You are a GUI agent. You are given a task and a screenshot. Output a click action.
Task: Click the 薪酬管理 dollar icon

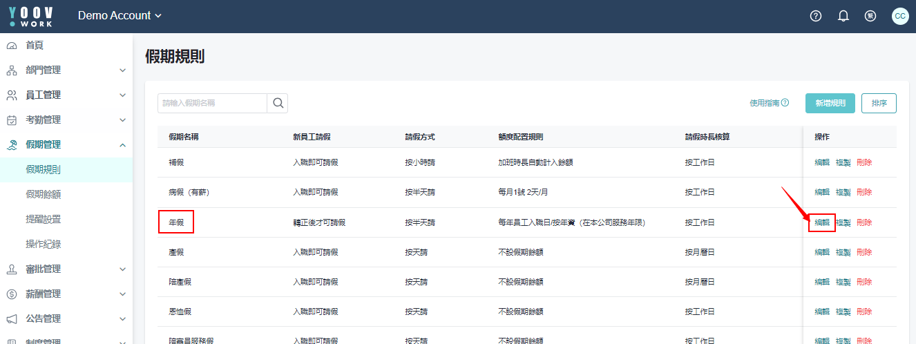click(x=12, y=294)
